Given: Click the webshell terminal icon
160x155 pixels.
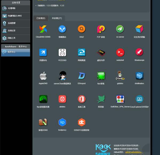Looking at the screenshot, I should coord(120,52).
